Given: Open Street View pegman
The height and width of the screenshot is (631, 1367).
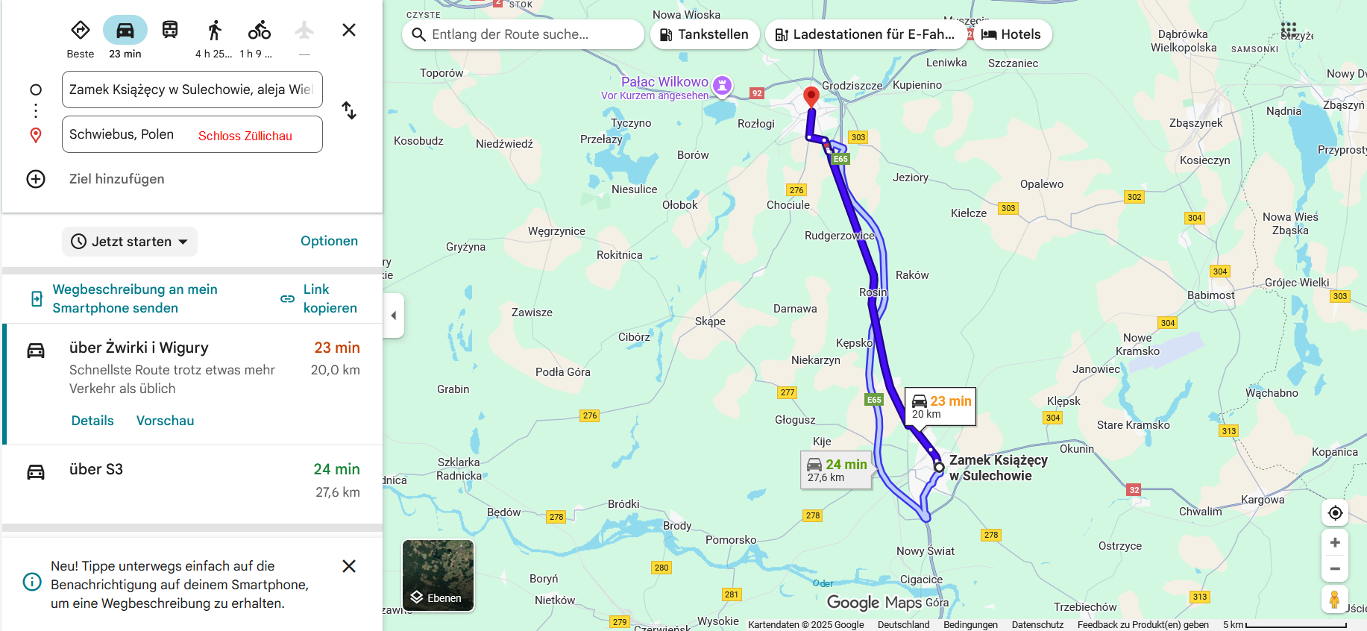Looking at the screenshot, I should [1335, 599].
